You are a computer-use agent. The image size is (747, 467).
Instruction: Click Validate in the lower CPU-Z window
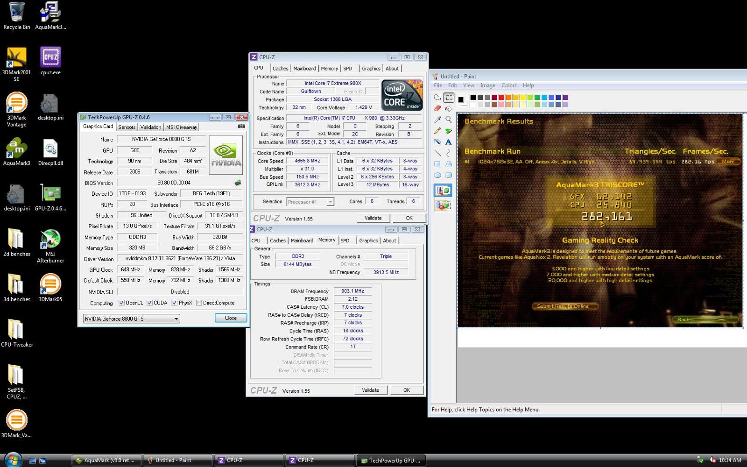(x=370, y=390)
